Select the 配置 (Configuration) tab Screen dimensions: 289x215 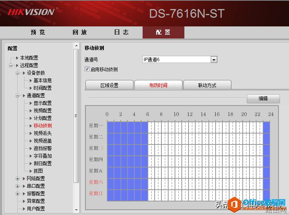(163, 32)
